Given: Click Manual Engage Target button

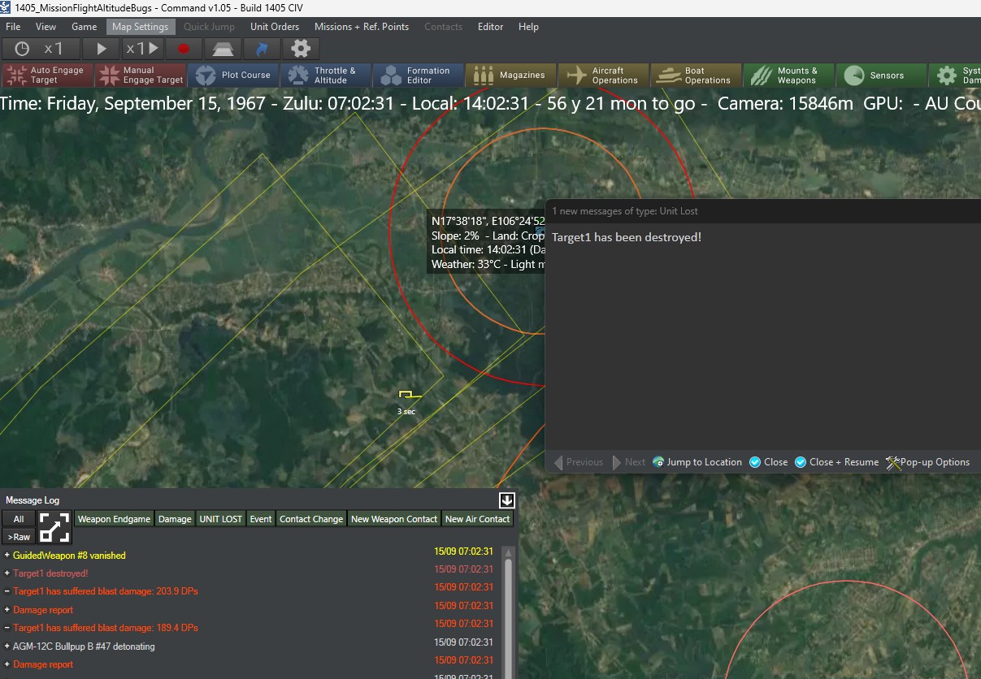Looking at the screenshot, I should [x=141, y=76].
